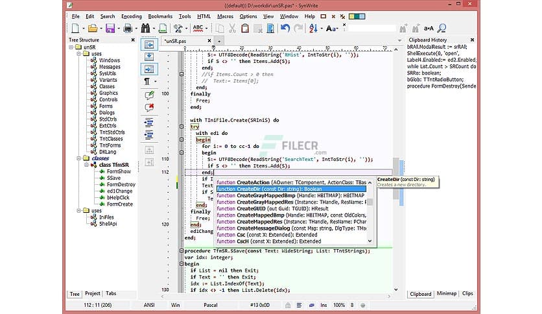The image size is (542, 314).
Task: Click the Sort A-Z icon
Action: (313, 29)
